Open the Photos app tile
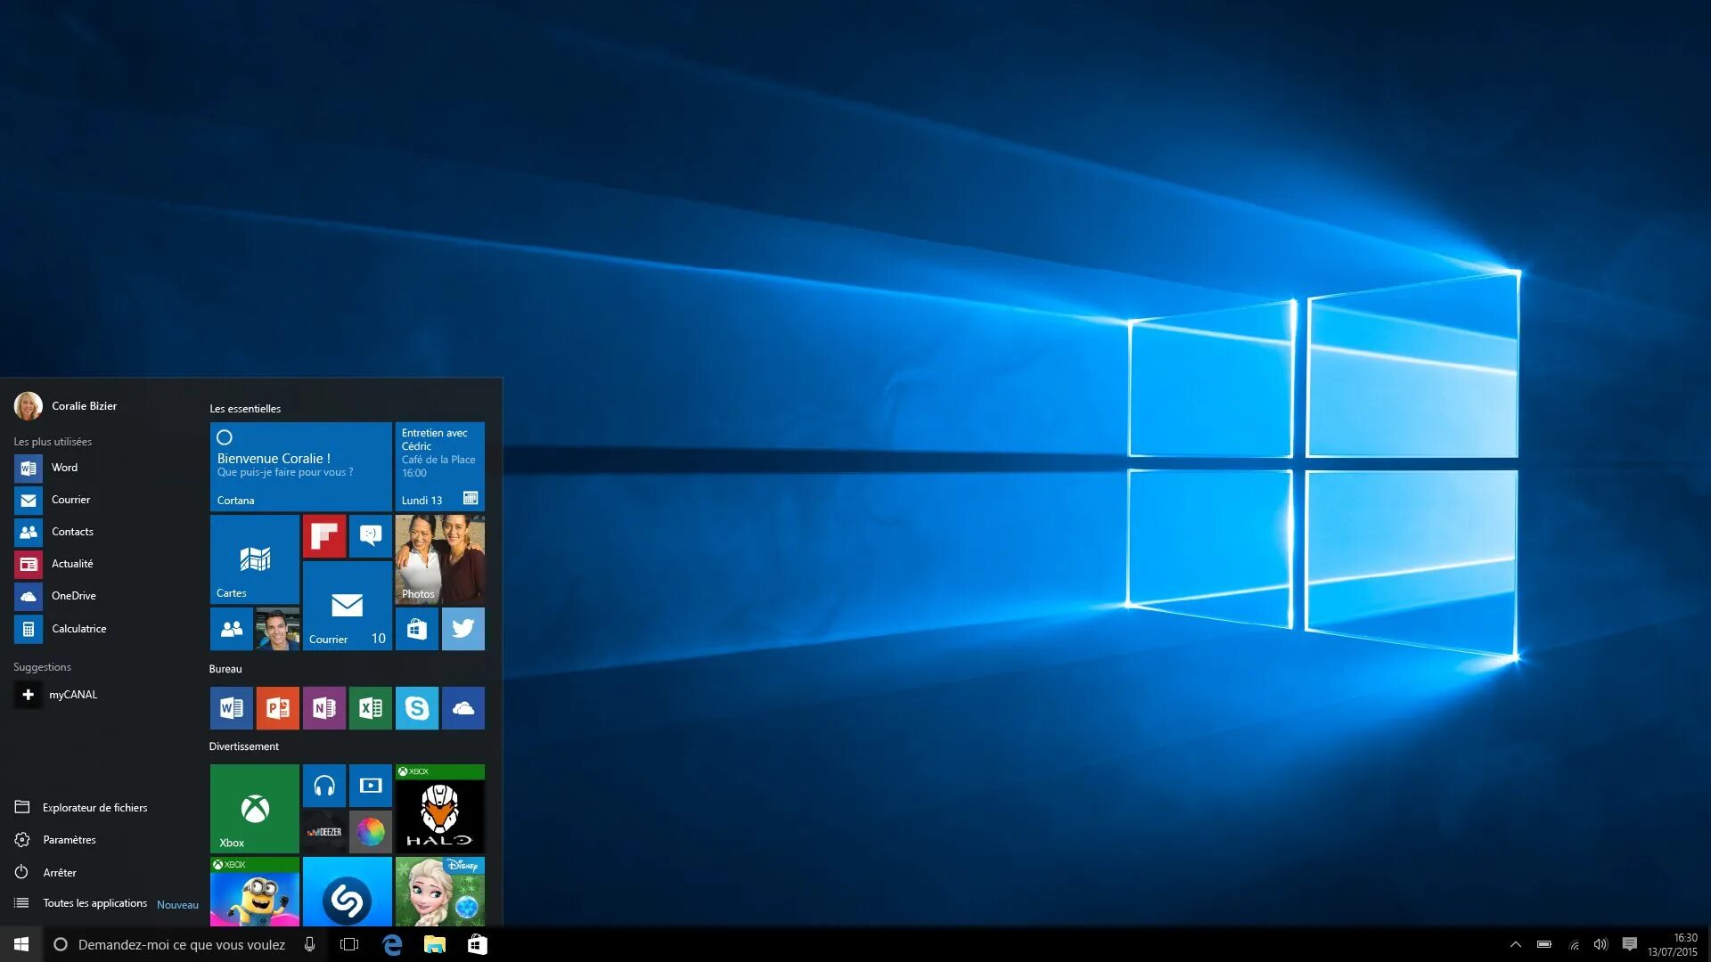The height and width of the screenshot is (962, 1711). (441, 558)
